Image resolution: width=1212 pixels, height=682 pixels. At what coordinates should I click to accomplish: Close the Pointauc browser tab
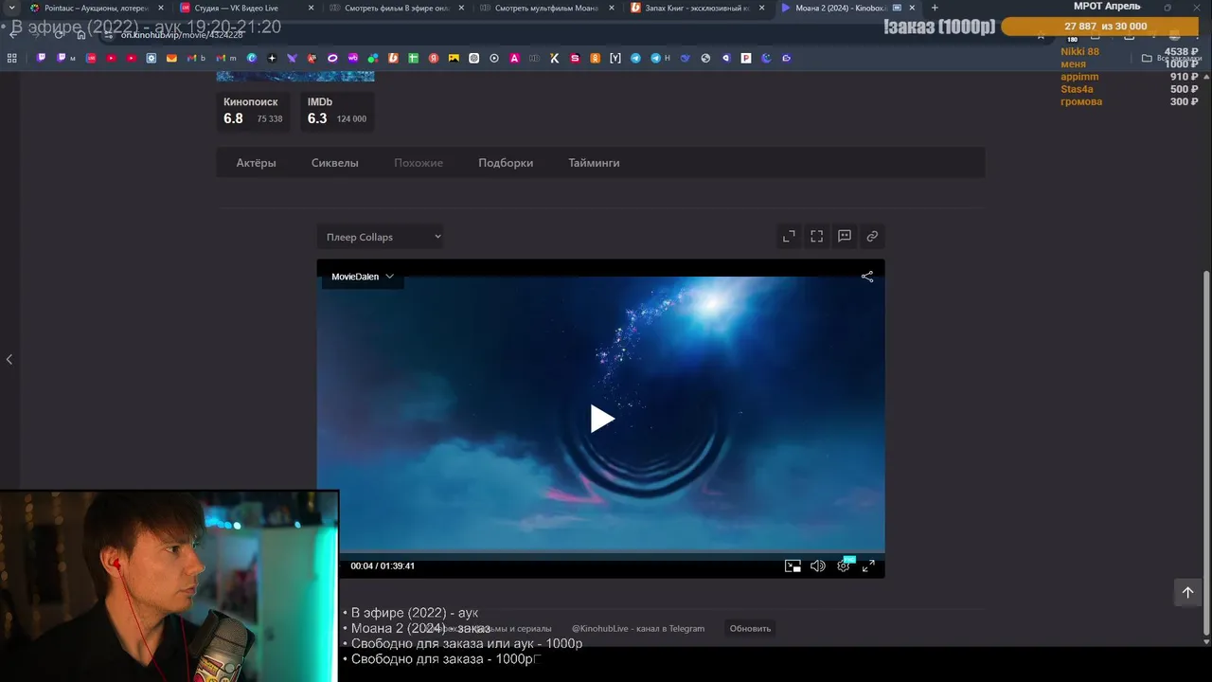click(x=160, y=8)
